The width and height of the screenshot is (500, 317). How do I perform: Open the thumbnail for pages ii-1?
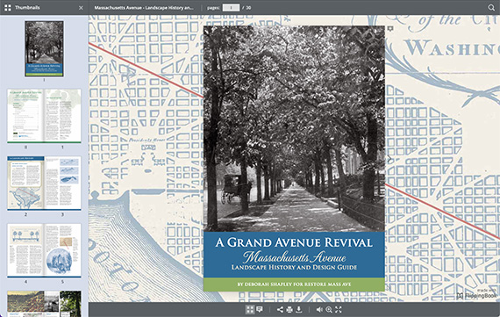coord(44,116)
